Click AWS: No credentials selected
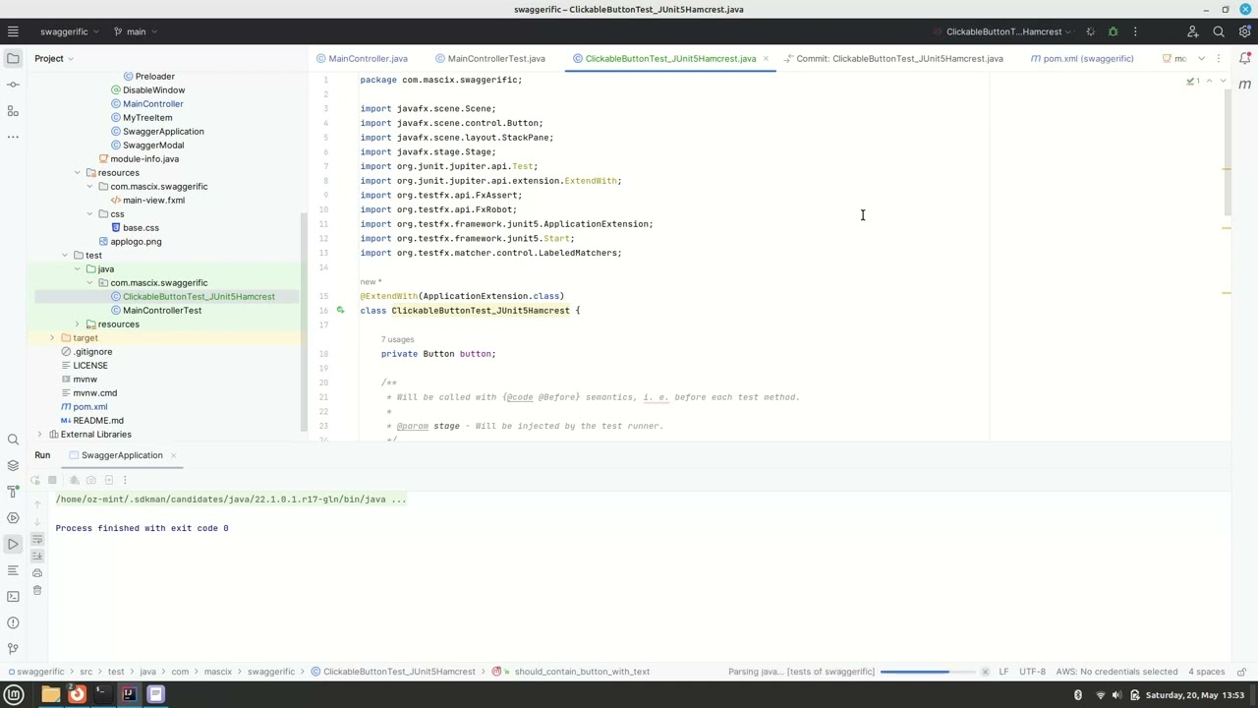This screenshot has width=1258, height=708. click(1116, 672)
